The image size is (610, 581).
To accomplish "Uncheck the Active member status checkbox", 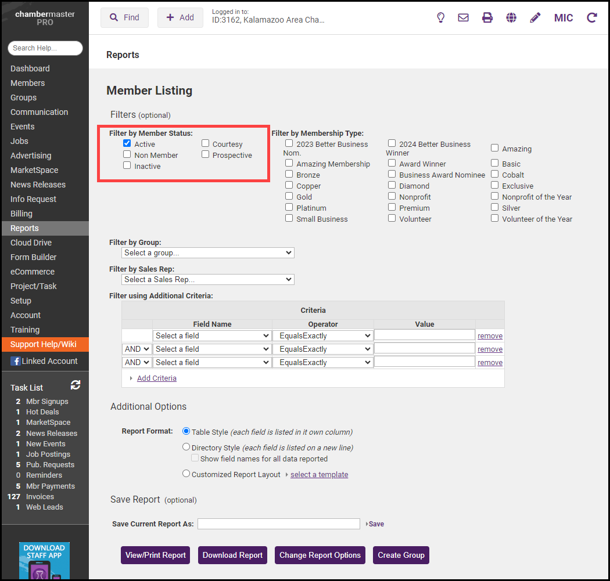I will [127, 143].
